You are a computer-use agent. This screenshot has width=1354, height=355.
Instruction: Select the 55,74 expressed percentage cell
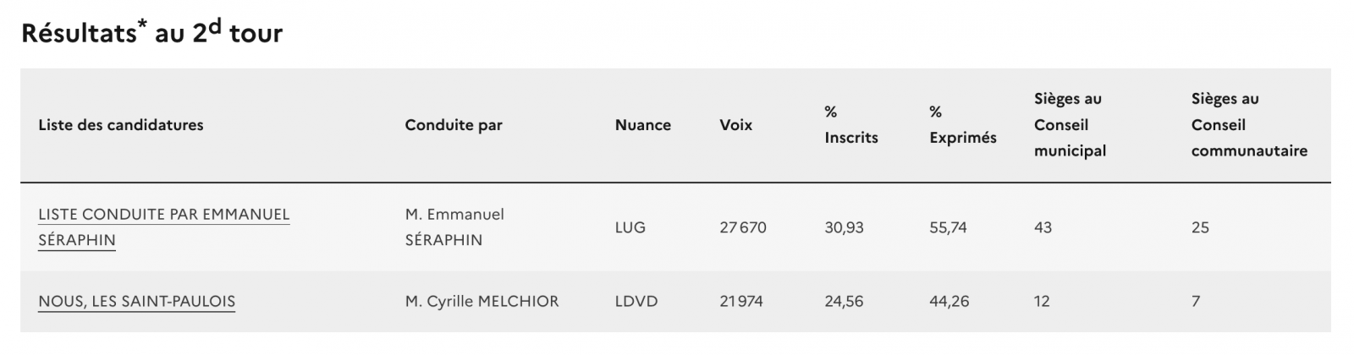(x=948, y=227)
